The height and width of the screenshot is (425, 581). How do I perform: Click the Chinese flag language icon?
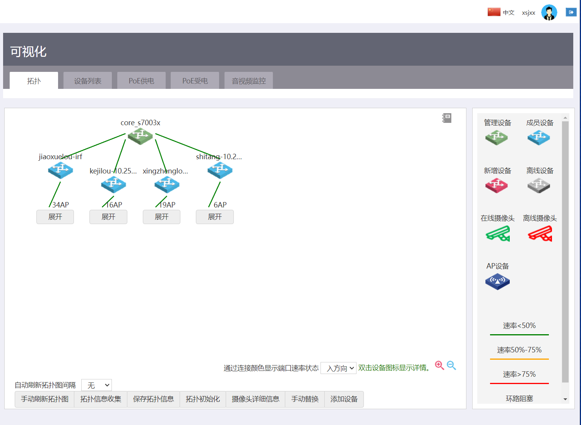click(x=494, y=12)
